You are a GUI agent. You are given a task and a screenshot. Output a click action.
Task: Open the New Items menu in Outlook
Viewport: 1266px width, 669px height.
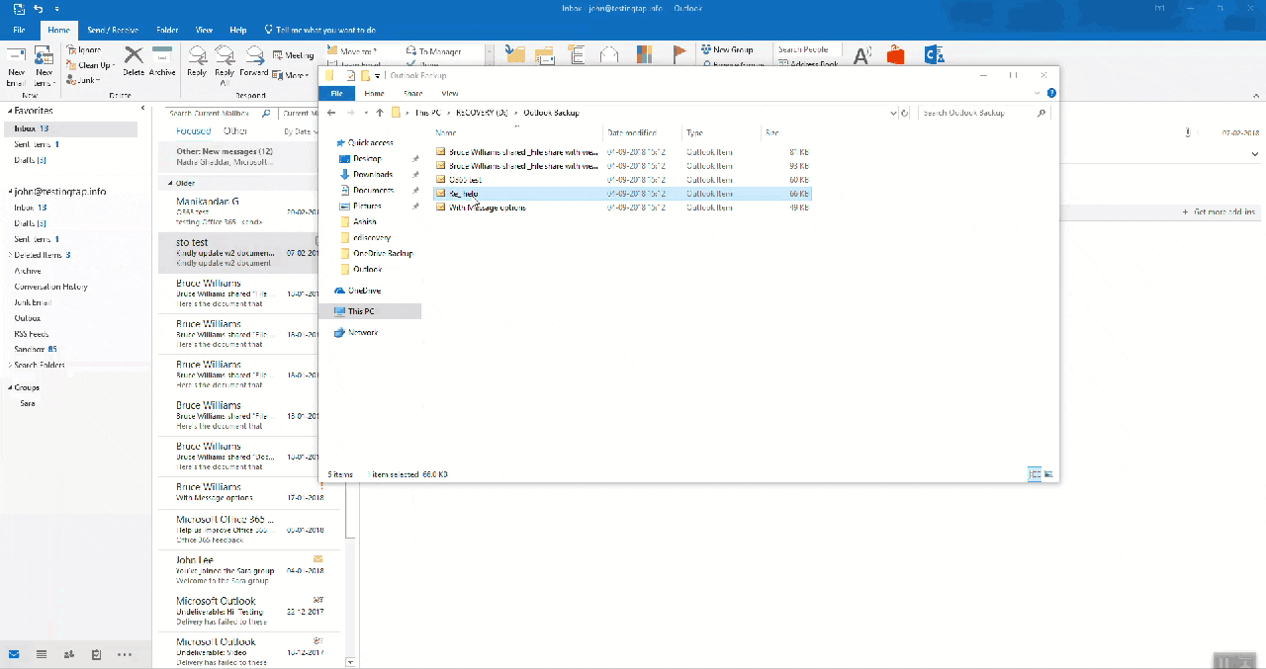[44, 65]
